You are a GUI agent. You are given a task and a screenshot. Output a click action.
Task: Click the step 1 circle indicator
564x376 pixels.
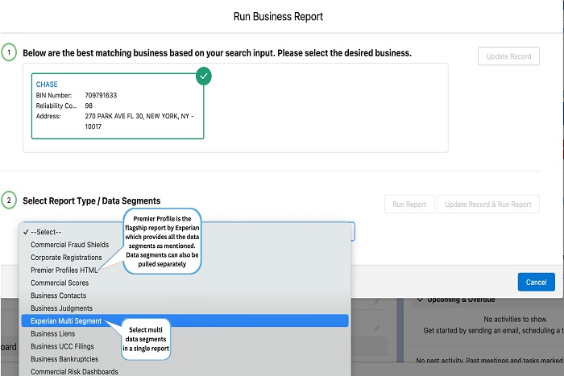(x=9, y=52)
